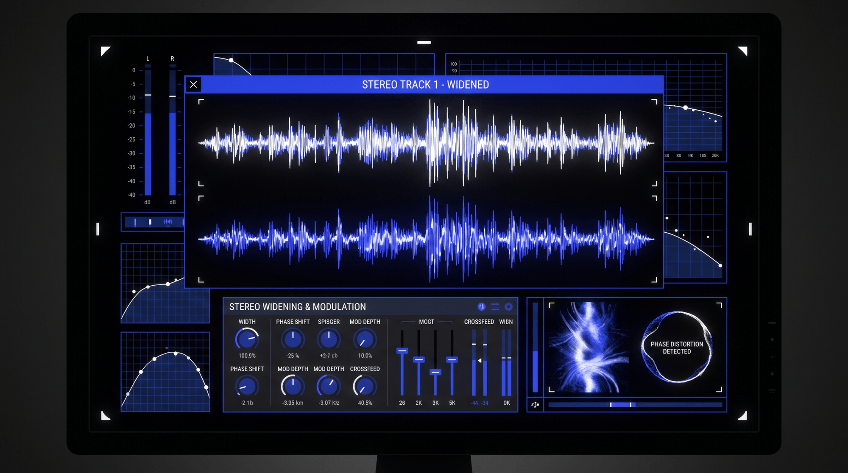
Task: Click the MOD DEPTH knob showing -3.07 Kzz
Action: click(x=329, y=386)
